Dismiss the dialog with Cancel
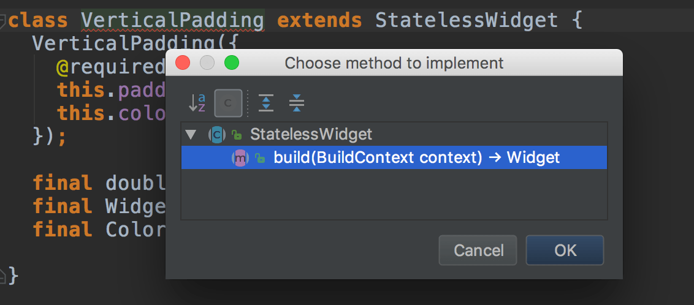The width and height of the screenshot is (694, 305). click(x=478, y=250)
